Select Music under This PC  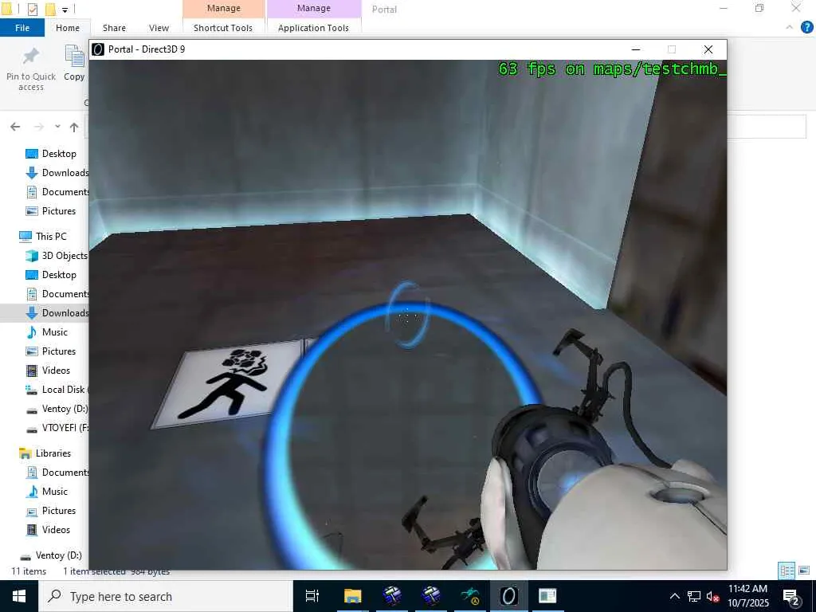tap(47, 332)
